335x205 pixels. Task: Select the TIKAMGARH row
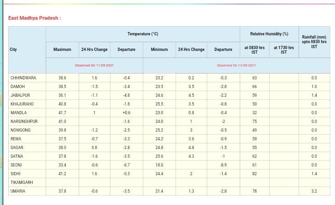(x=22, y=183)
